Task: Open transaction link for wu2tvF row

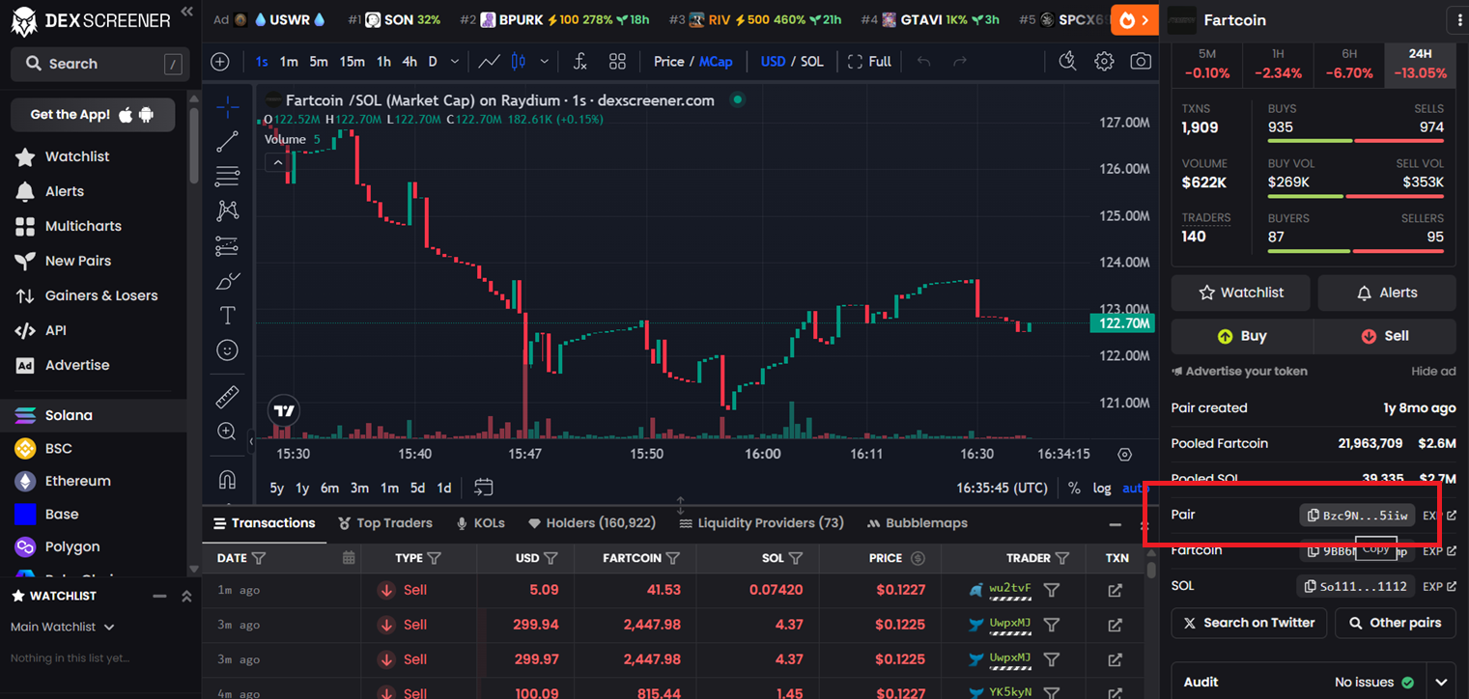Action: pos(1115,590)
